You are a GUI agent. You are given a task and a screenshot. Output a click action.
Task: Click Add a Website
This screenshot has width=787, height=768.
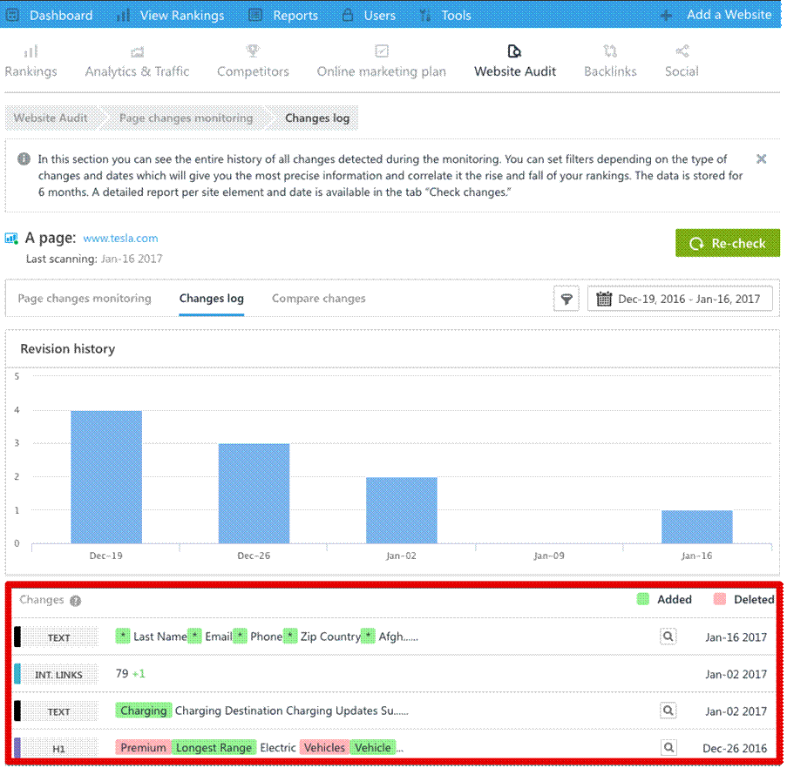(x=716, y=15)
